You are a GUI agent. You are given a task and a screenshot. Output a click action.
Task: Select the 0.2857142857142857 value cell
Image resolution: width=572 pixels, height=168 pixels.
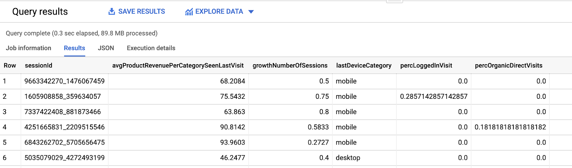434,97
